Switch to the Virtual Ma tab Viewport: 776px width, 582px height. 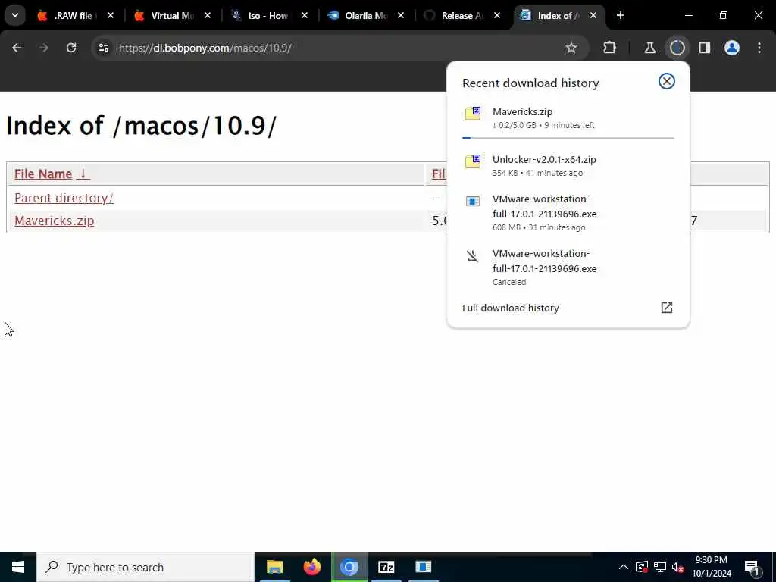coord(171,16)
